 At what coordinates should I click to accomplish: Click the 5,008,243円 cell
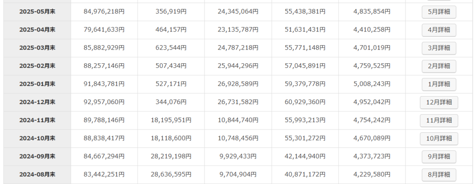[x=372, y=84]
